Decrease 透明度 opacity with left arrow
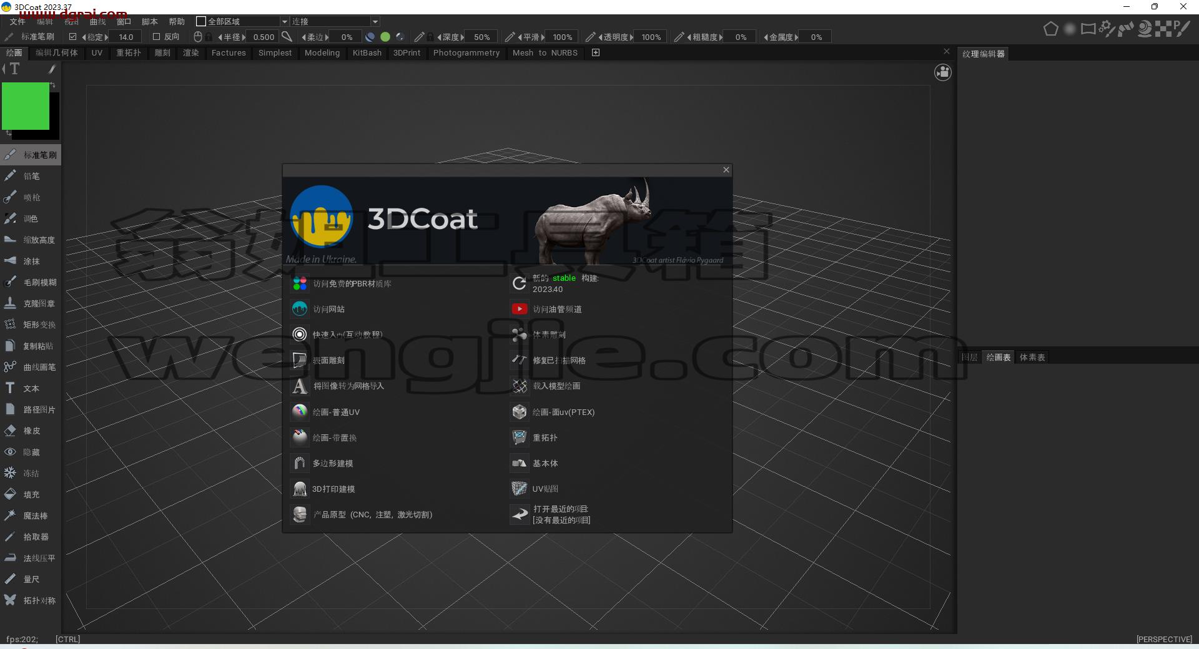The image size is (1199, 649). tap(601, 37)
